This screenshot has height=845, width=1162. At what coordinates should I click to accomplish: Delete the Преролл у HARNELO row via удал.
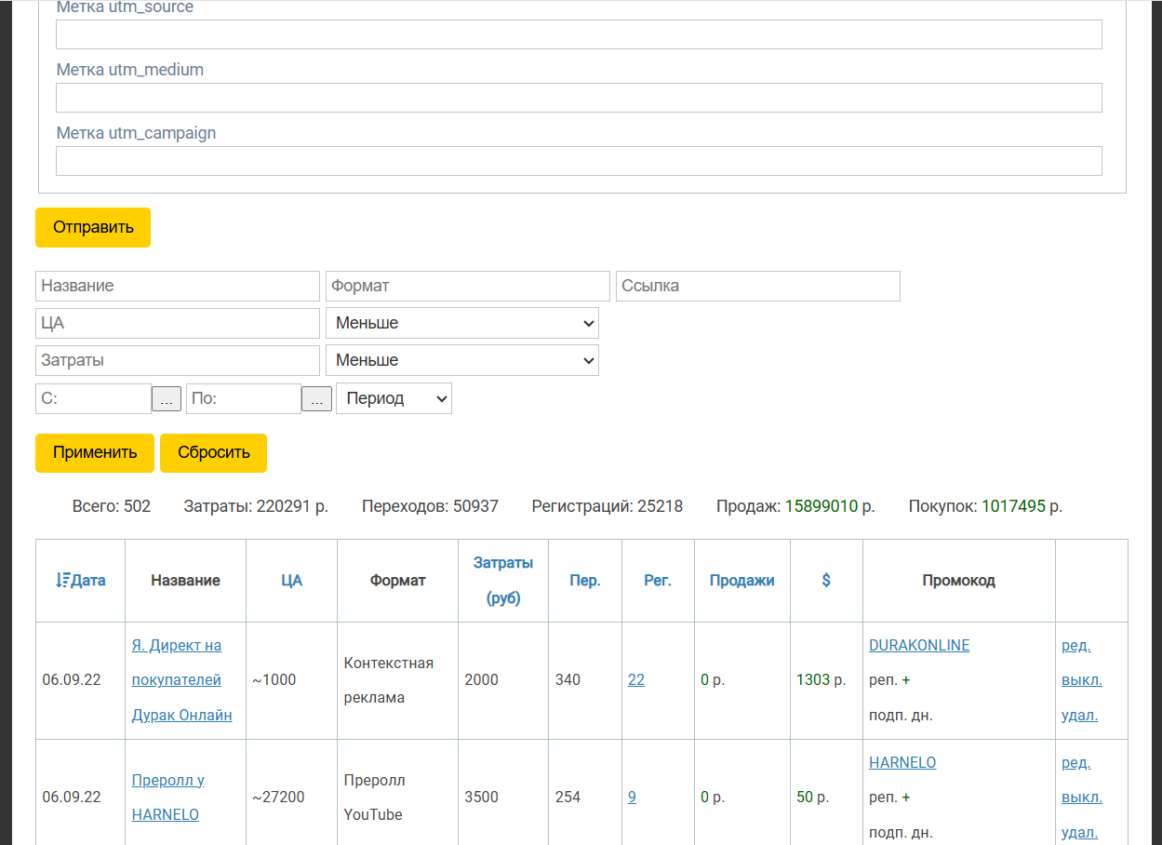coord(1079,832)
